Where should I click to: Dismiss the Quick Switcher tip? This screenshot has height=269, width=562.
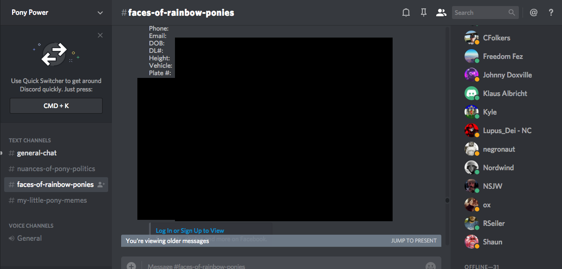pyautogui.click(x=100, y=35)
